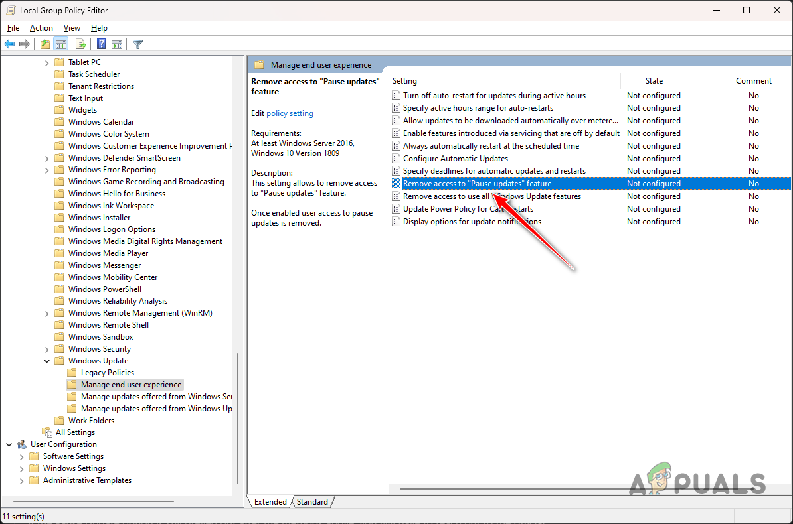Click the Back arrow toolbar icon

point(9,44)
